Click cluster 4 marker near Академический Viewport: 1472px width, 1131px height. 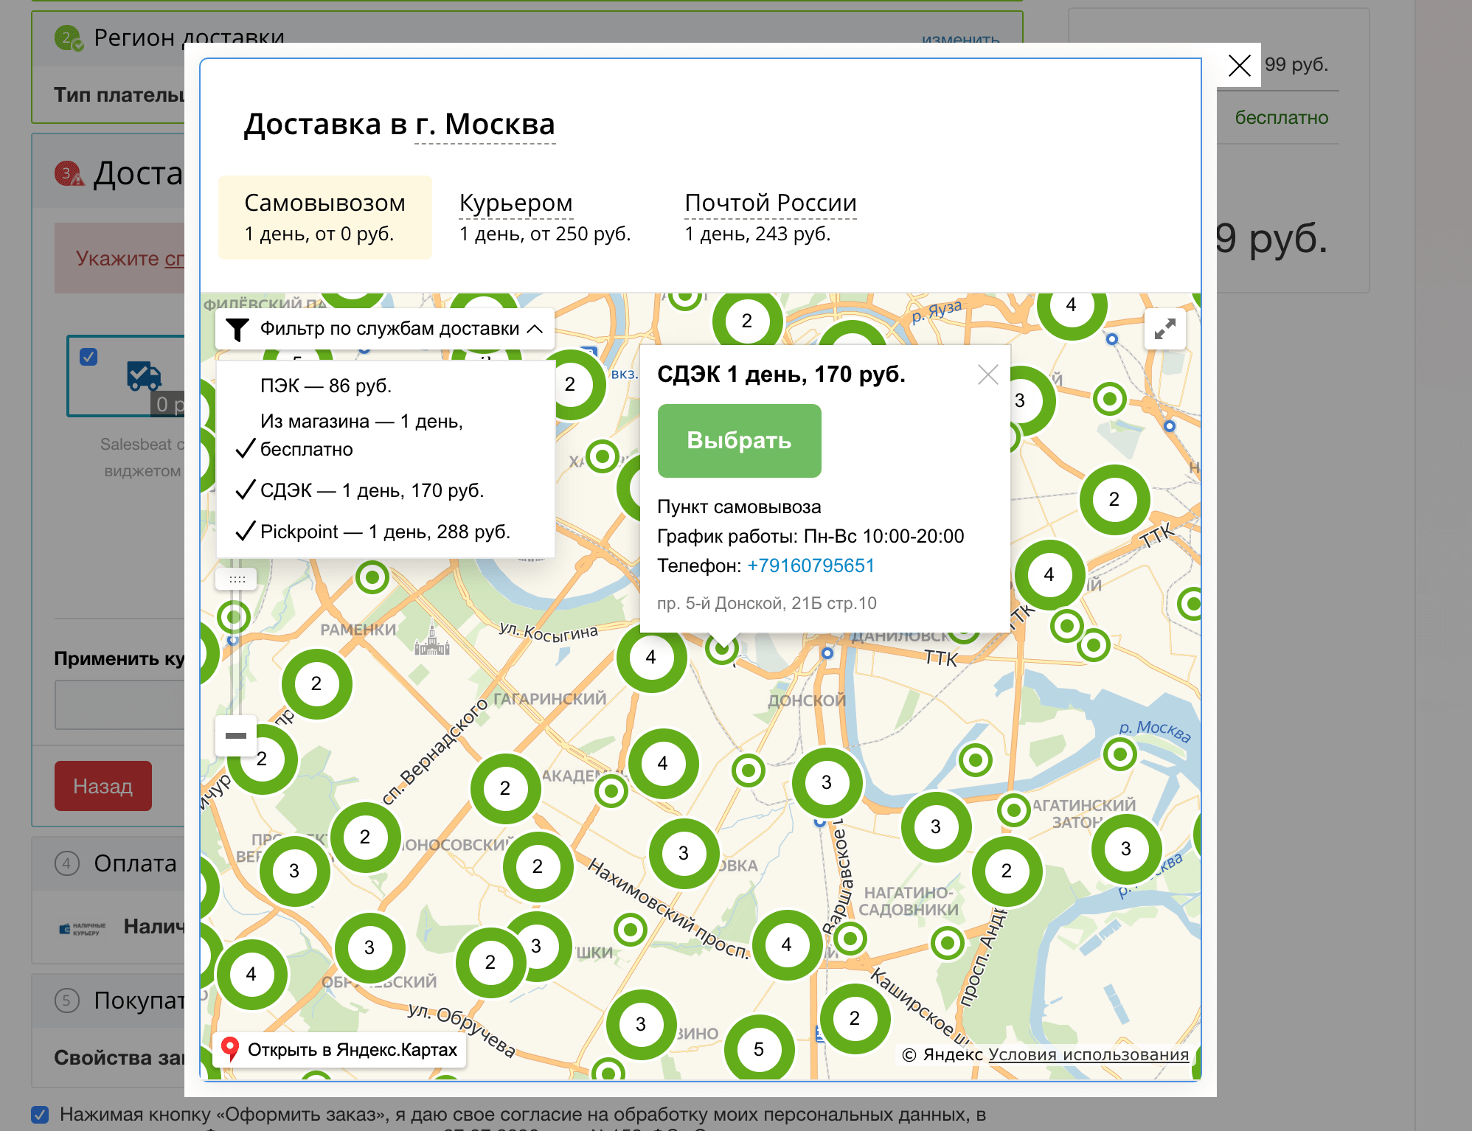(x=663, y=763)
